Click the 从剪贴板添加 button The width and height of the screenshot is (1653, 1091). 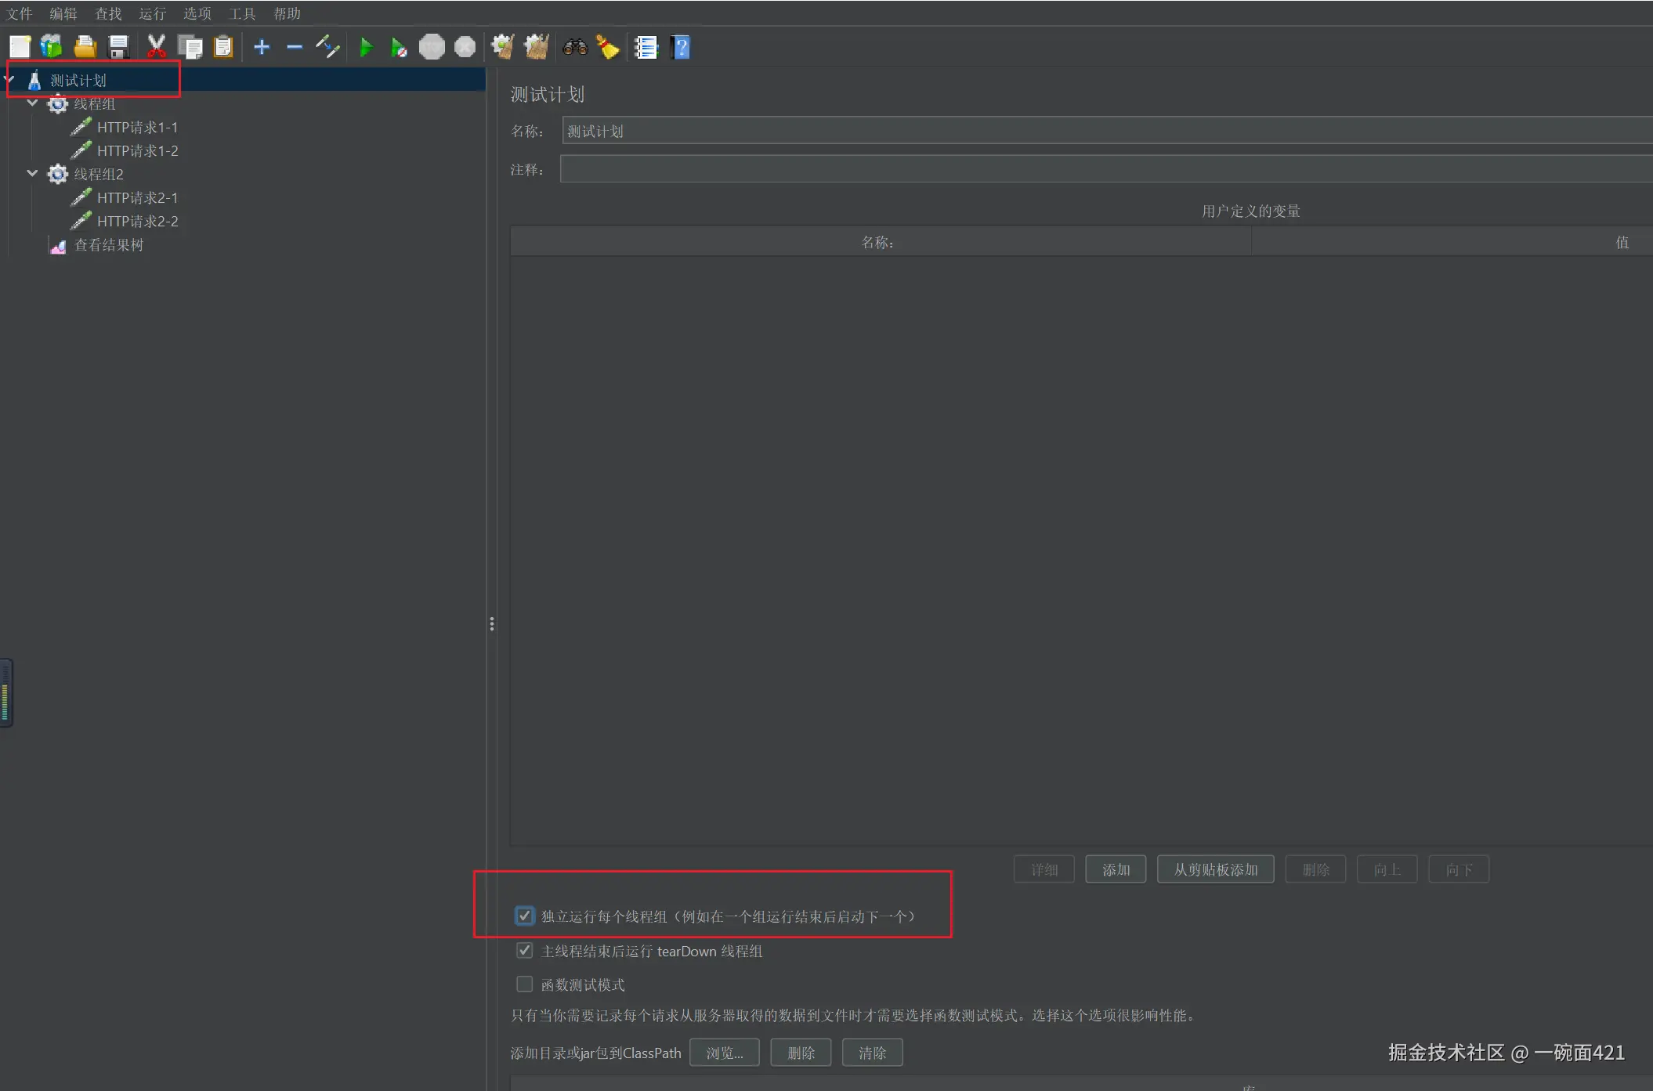tap(1215, 869)
